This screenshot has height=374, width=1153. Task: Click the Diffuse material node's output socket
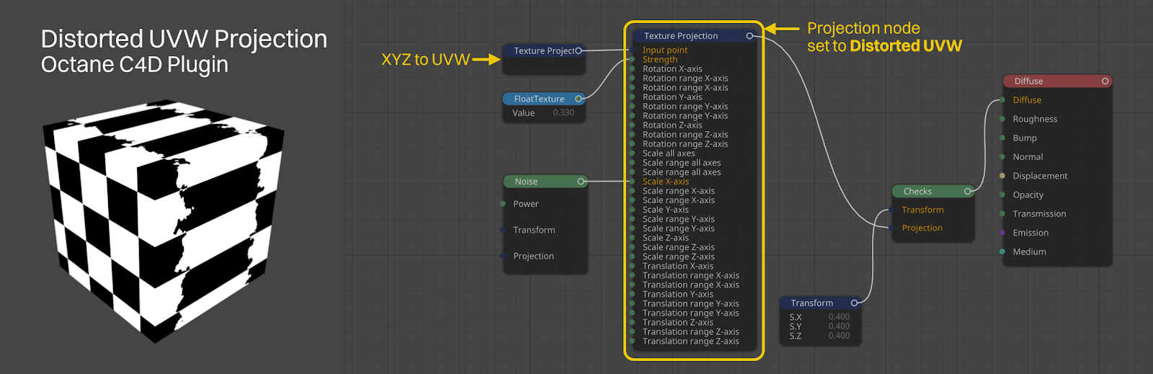tap(1105, 81)
